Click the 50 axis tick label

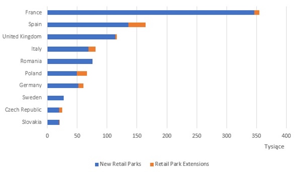[77, 136]
